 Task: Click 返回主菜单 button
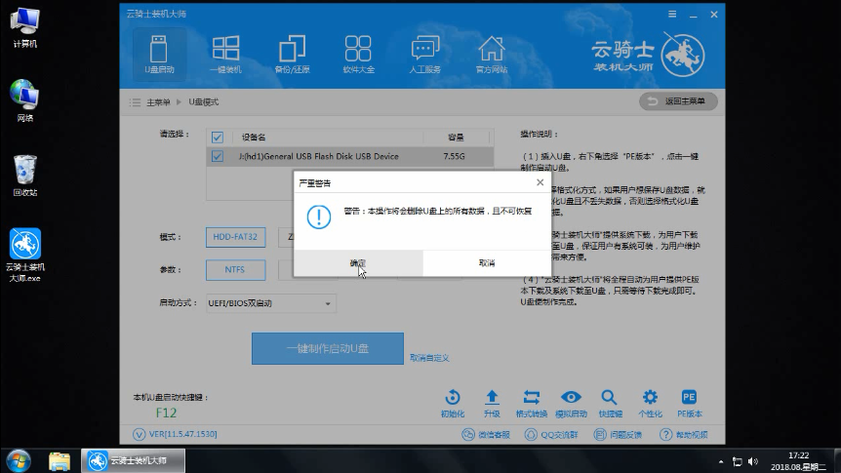point(678,101)
